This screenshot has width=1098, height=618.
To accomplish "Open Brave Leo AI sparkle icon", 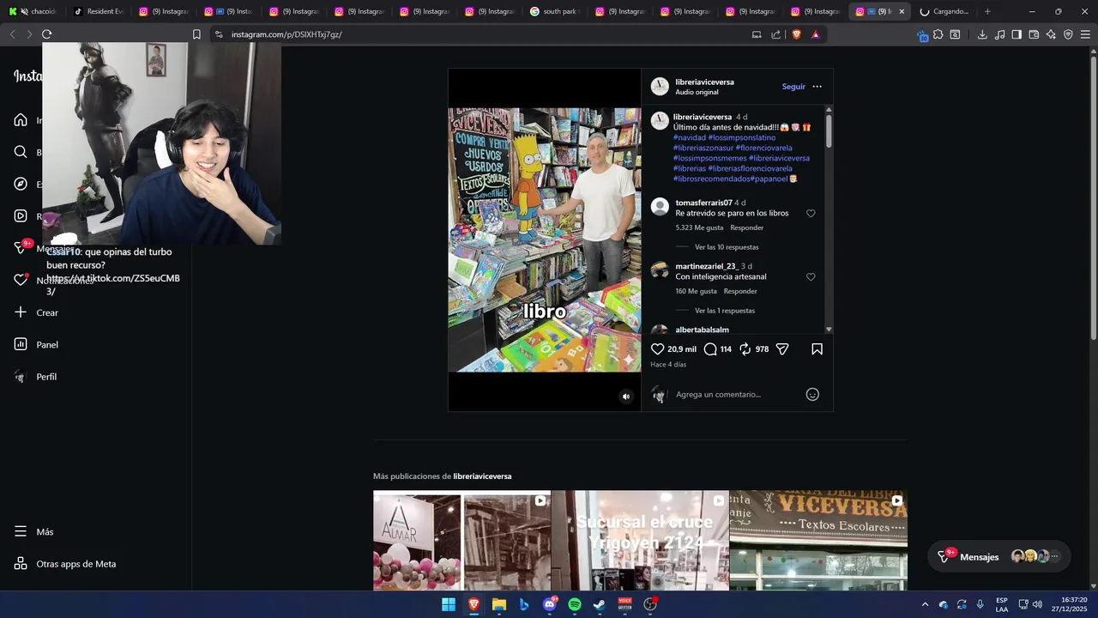I will point(1051,34).
